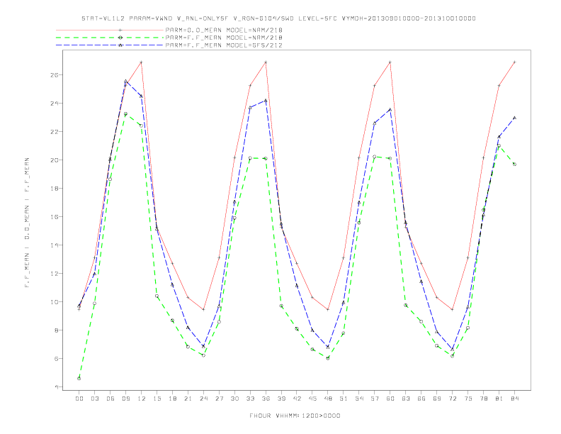
Task: Click y-axis tick label 8
Action: point(56,330)
